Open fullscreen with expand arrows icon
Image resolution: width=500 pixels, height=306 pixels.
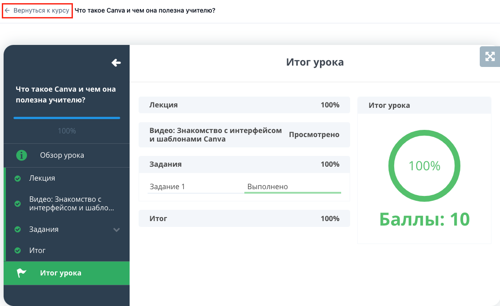490,57
